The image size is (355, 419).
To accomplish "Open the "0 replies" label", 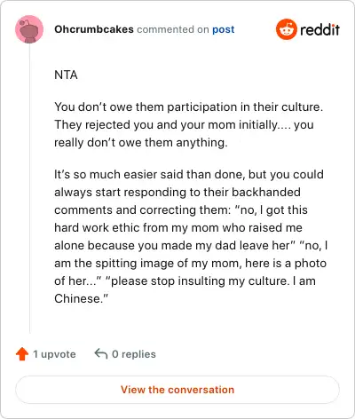I will tap(134, 354).
